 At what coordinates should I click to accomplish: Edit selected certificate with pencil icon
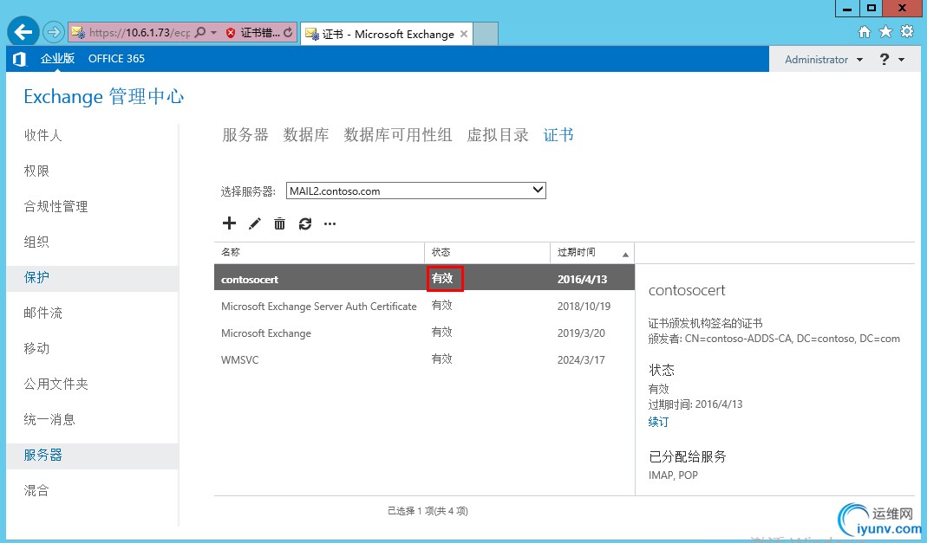coord(255,223)
